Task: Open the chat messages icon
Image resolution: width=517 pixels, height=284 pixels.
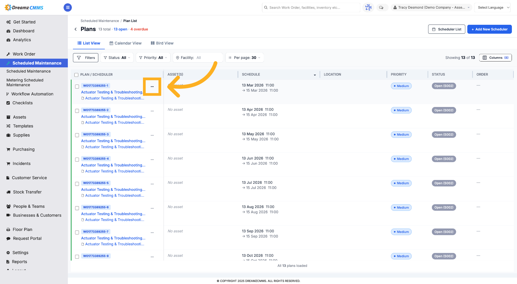Action: (381, 8)
